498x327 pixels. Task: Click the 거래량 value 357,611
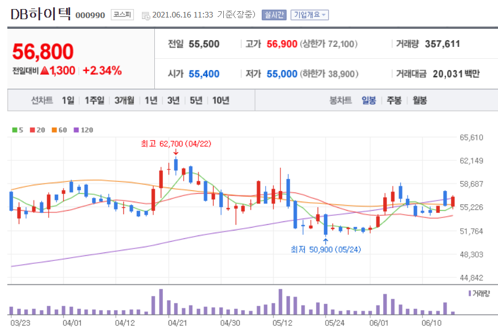point(443,44)
